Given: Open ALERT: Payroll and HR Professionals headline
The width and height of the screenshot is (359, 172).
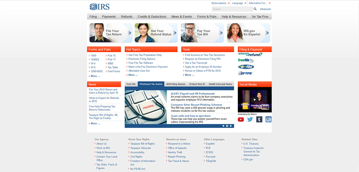Looking at the screenshot, I should [x=193, y=93].
